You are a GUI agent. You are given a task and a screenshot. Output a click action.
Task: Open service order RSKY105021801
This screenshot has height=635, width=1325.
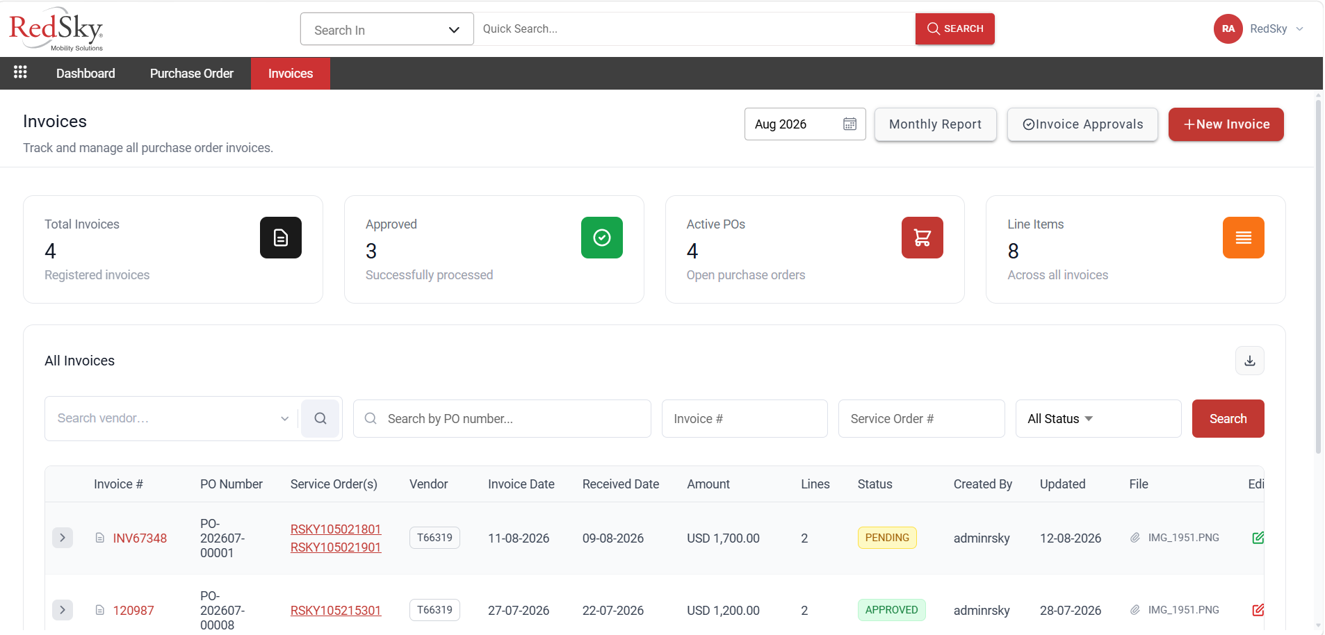(336, 529)
